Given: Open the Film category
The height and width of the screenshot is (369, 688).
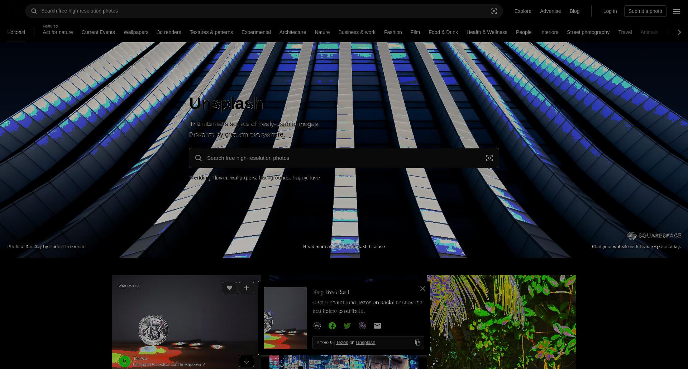Looking at the screenshot, I should point(415,32).
